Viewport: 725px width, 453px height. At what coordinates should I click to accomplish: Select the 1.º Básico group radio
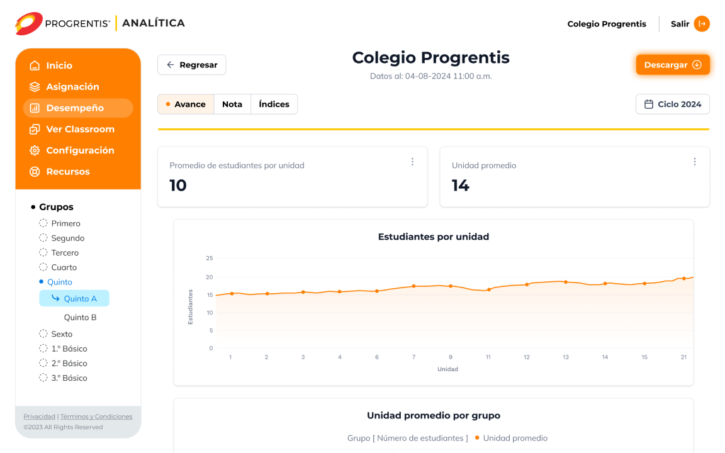(43, 349)
